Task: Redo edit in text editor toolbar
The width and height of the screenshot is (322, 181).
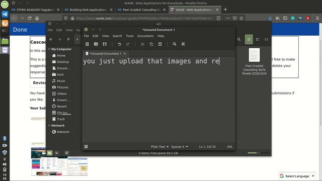Action: click(128, 44)
